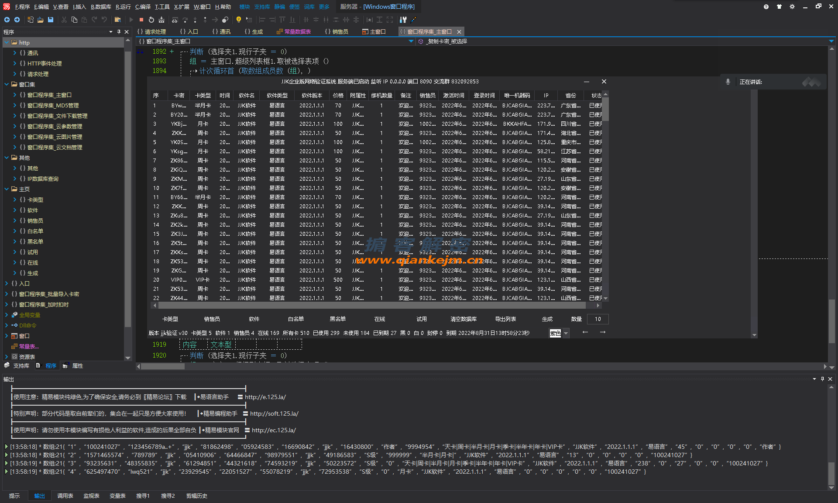Open the B.数据库 menu
The width and height of the screenshot is (838, 503).
pos(101,7)
